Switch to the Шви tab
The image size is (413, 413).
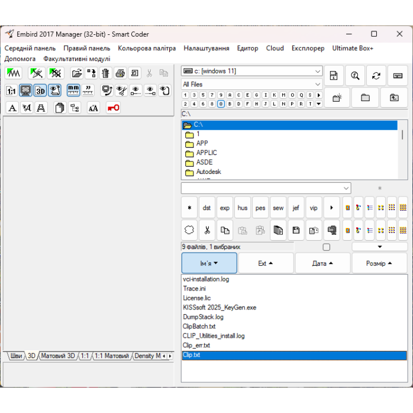pyautogui.click(x=16, y=356)
